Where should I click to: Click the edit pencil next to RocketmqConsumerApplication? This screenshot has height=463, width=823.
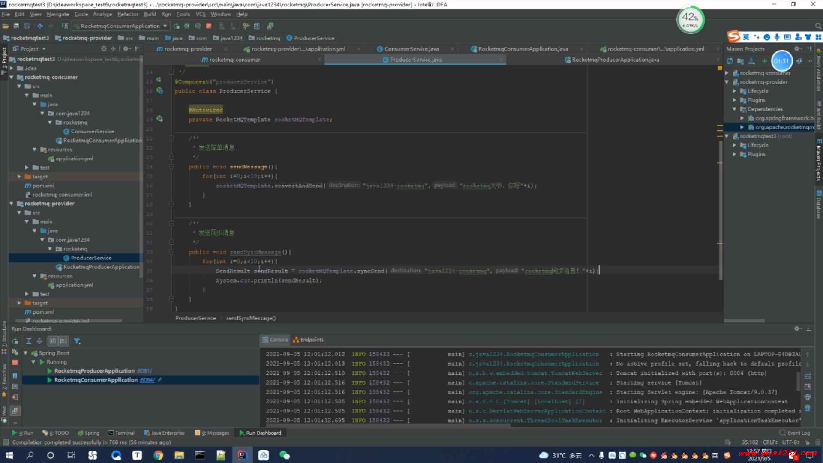coord(160,380)
